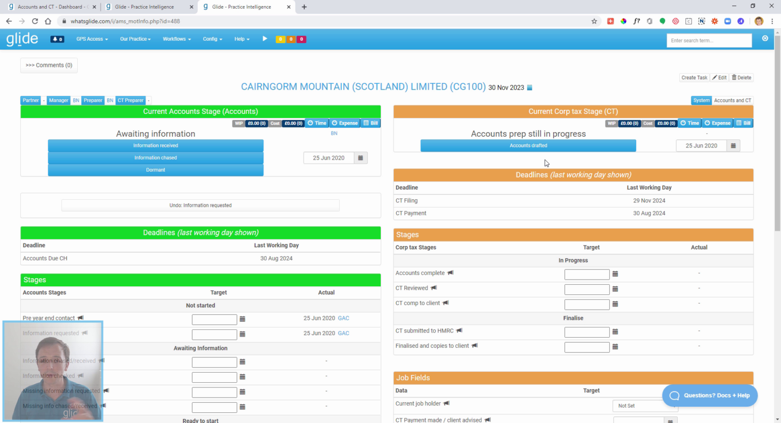This screenshot has width=781, height=423.
Task: Click the yellow counter badge in navbar
Action: tap(280, 39)
